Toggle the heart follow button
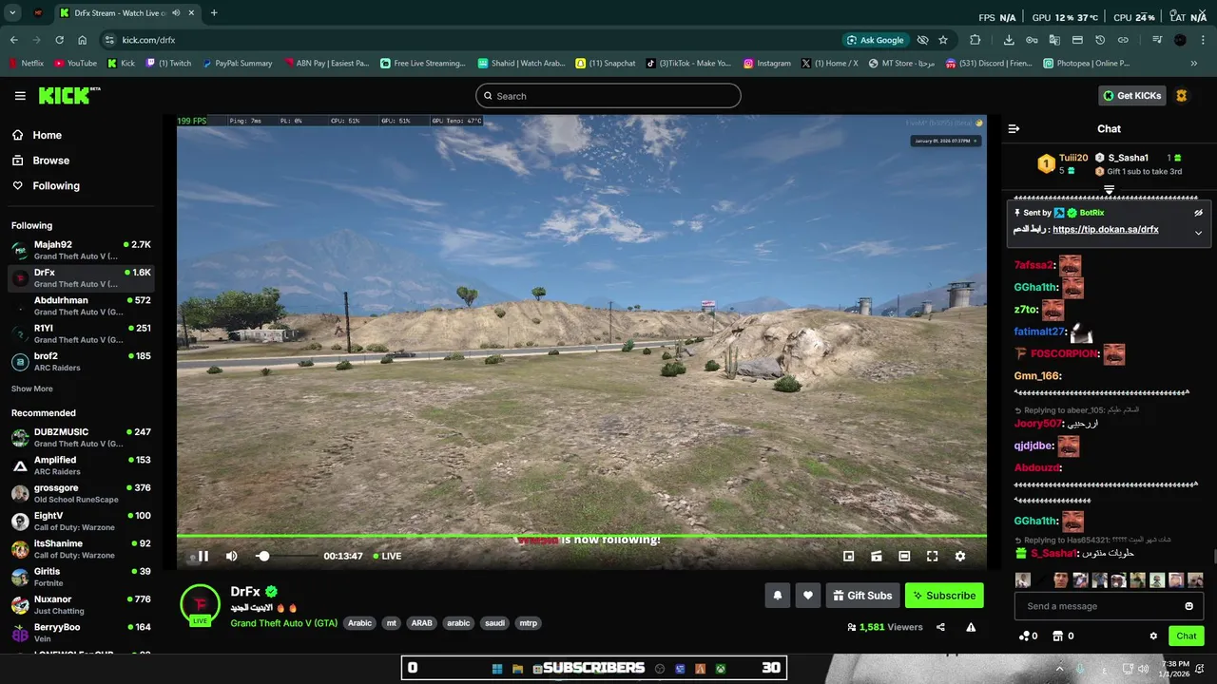Image resolution: width=1217 pixels, height=684 pixels. pos(807,596)
